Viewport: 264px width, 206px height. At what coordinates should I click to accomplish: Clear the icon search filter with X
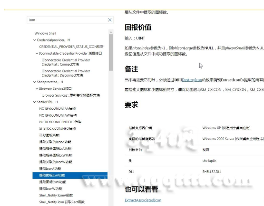(x=109, y=20)
